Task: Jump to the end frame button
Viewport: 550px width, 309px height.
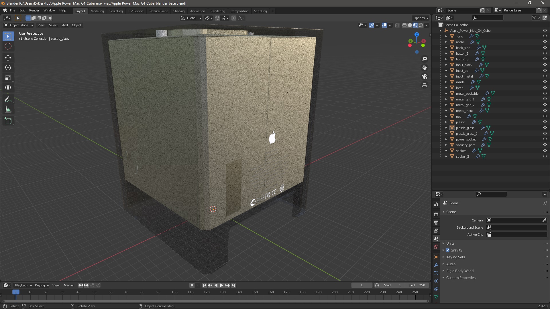Action: 233,285
